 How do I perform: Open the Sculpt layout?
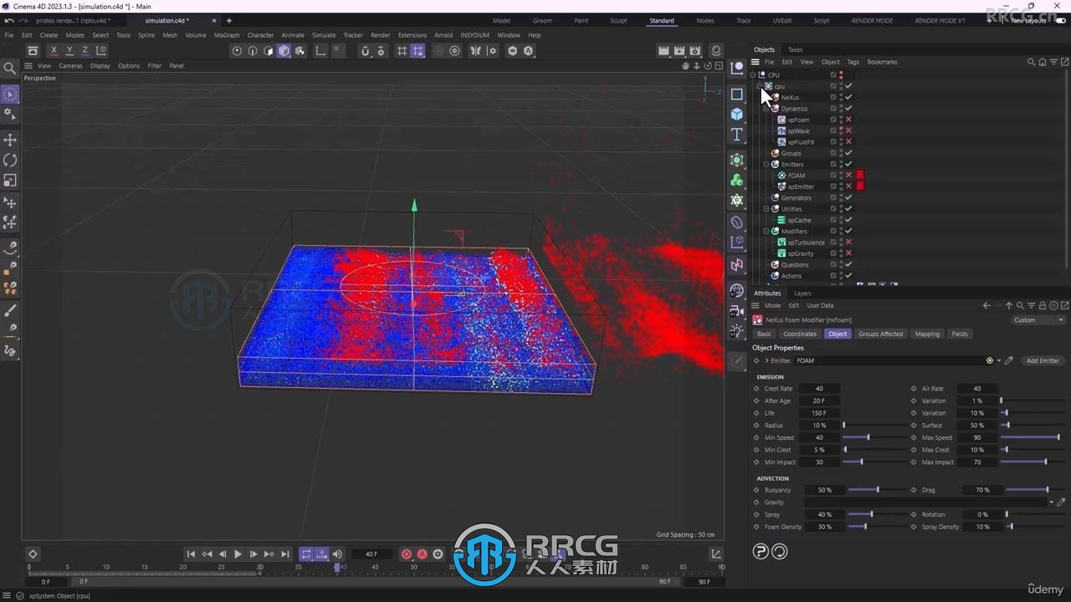tap(617, 20)
